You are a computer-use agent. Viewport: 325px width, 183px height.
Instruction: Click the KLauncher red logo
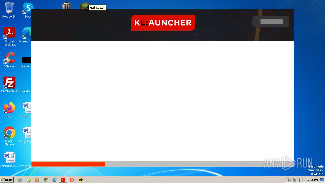(163, 23)
